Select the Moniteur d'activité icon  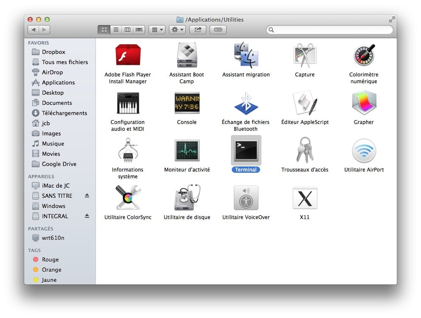click(x=187, y=151)
